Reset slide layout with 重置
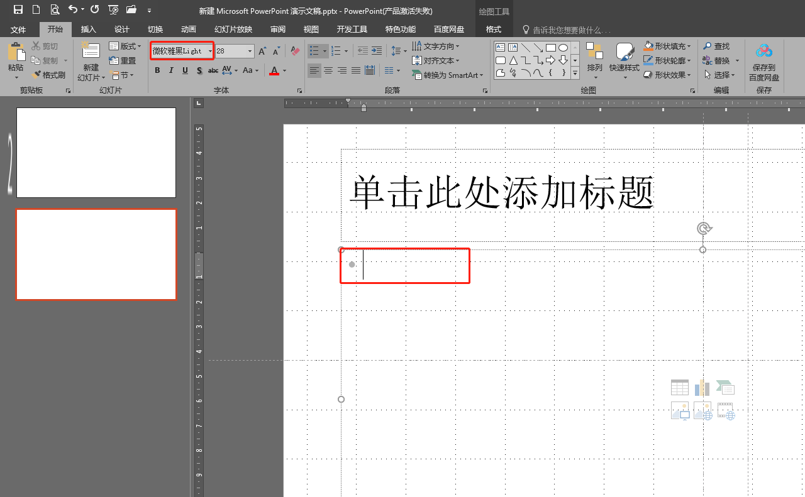 point(123,61)
